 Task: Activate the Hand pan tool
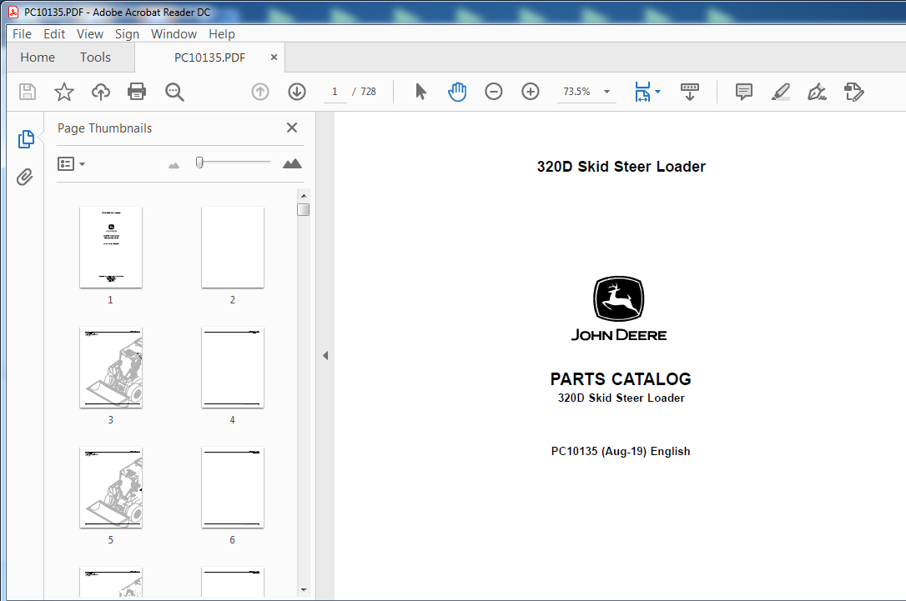pyautogui.click(x=457, y=92)
